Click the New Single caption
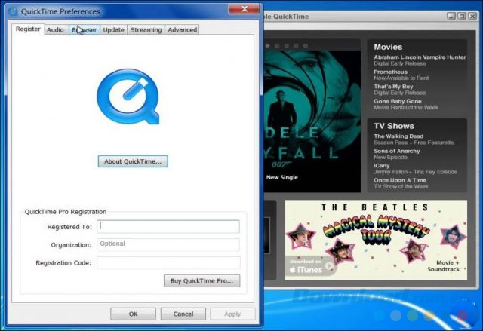 [x=281, y=177]
